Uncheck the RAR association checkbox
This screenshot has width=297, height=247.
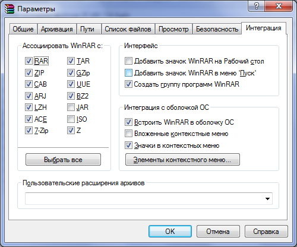coord(29,61)
